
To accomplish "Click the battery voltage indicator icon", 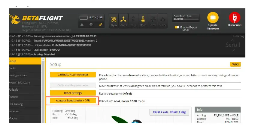I will tap(84, 17).
